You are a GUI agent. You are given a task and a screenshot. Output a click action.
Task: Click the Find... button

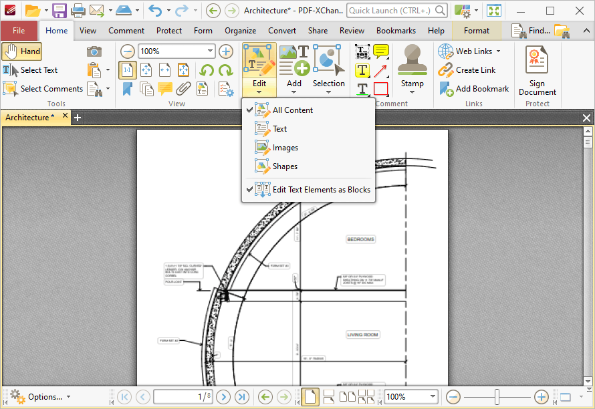coord(531,31)
